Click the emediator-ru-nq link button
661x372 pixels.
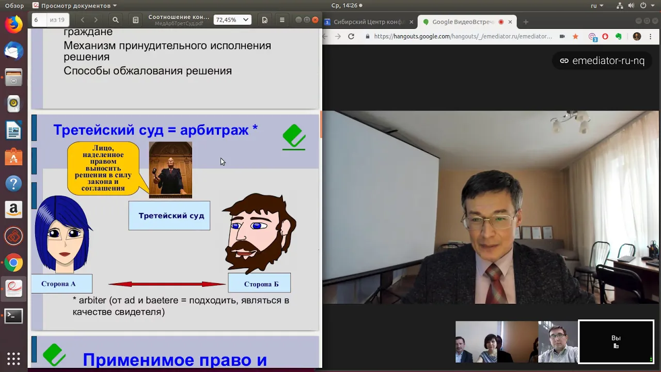tap(602, 60)
